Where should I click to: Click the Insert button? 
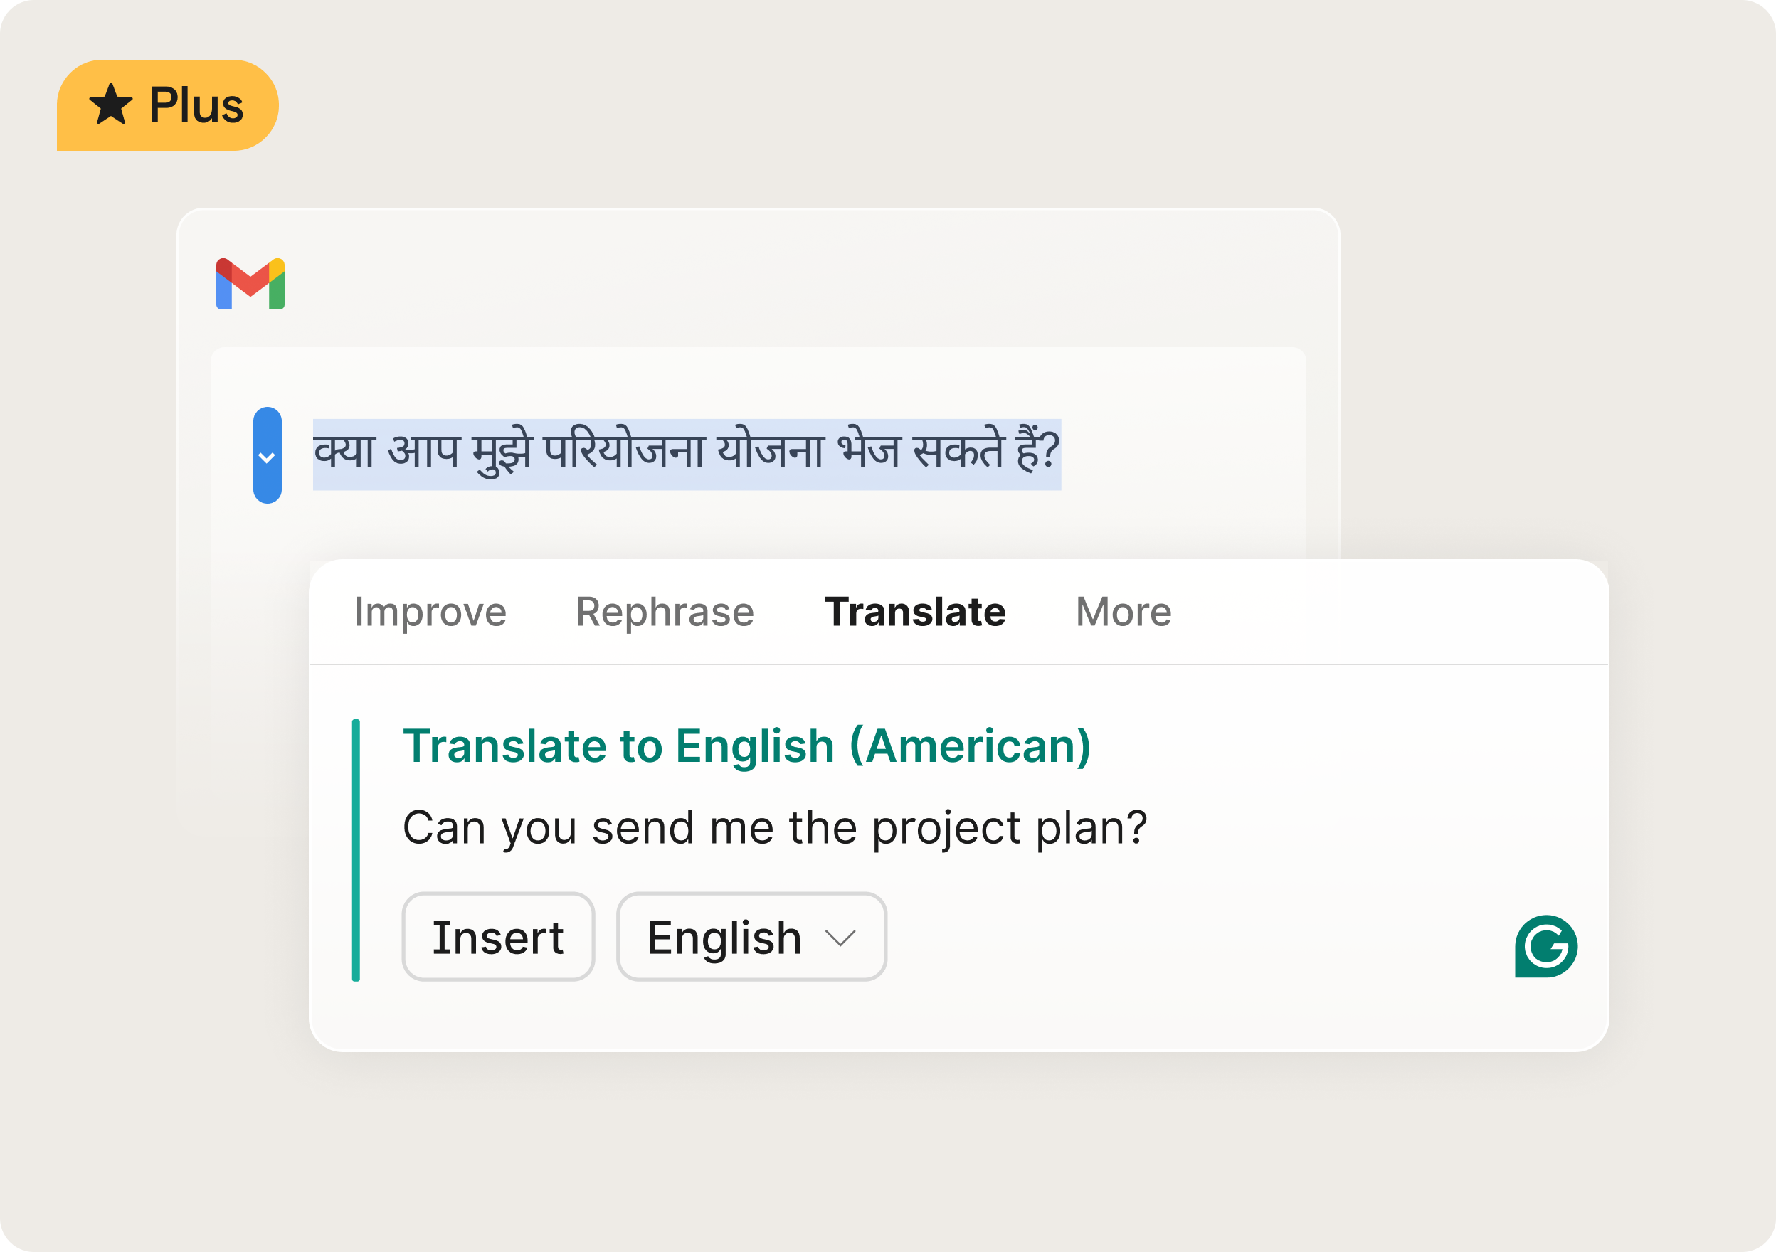coord(497,938)
